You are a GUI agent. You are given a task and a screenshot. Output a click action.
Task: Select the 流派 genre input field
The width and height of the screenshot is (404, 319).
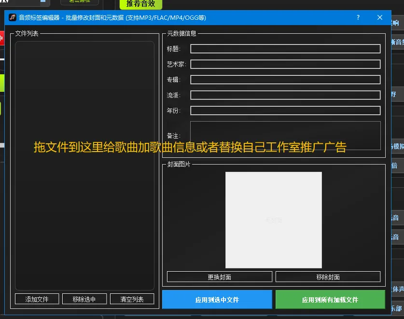(x=285, y=95)
